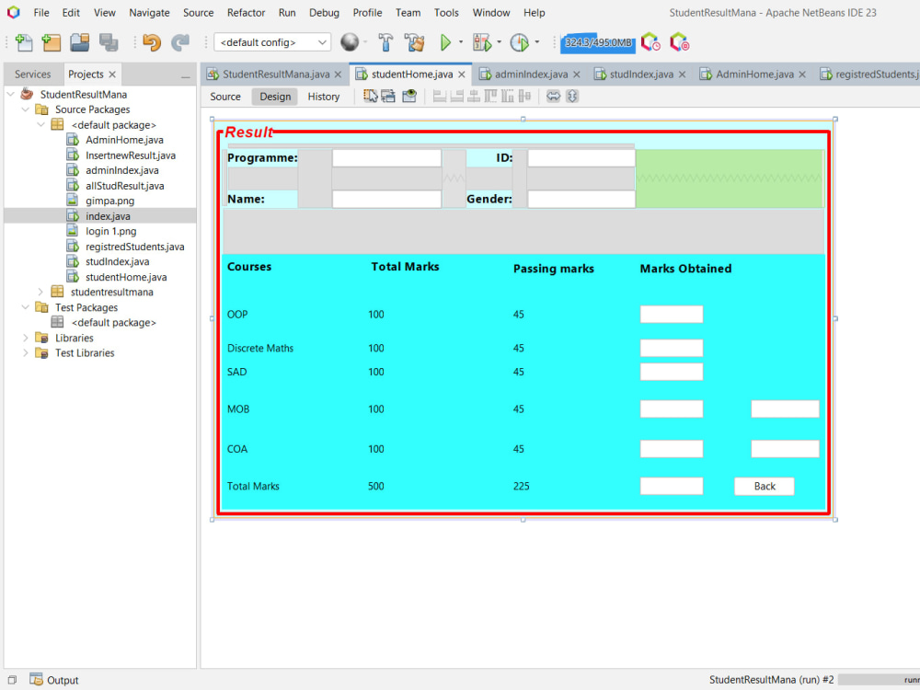This screenshot has height=690, width=920.
Task: Open the Refactor menu
Action: [246, 12]
